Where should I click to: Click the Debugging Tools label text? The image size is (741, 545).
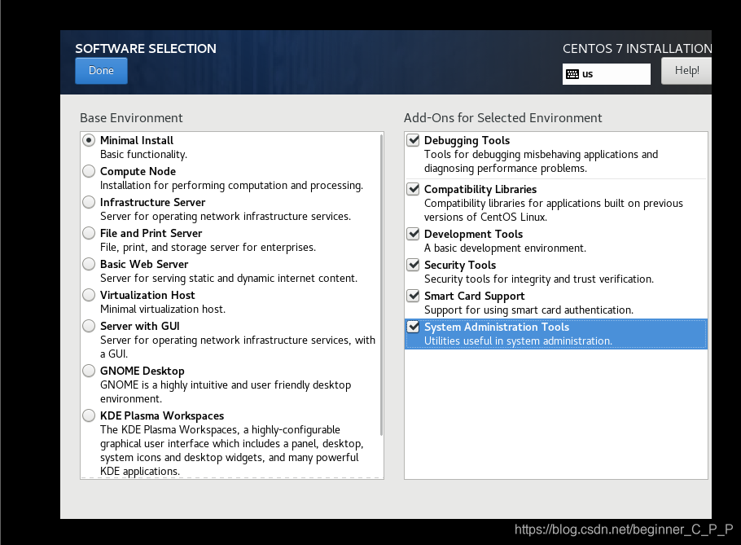click(467, 140)
